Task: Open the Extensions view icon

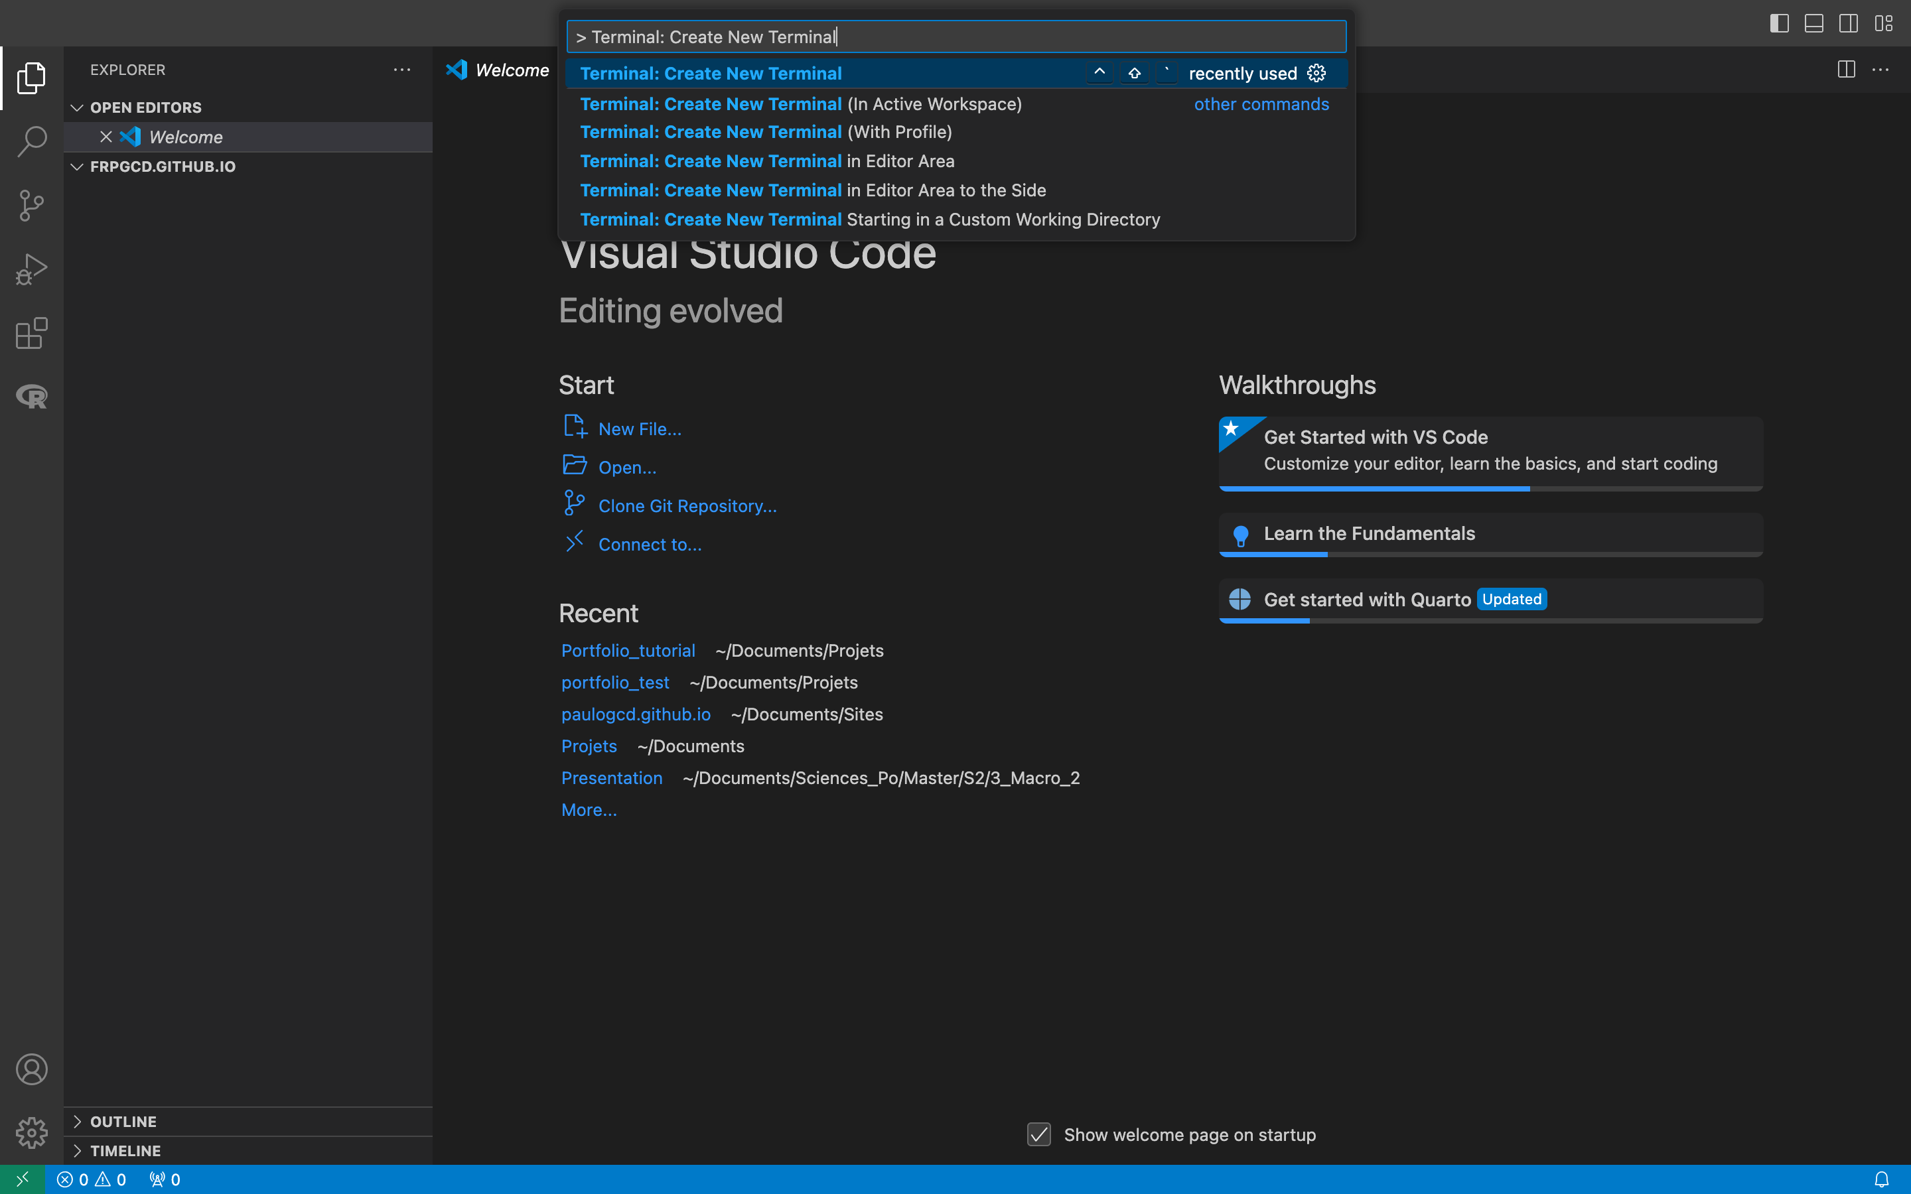Action: (x=32, y=333)
